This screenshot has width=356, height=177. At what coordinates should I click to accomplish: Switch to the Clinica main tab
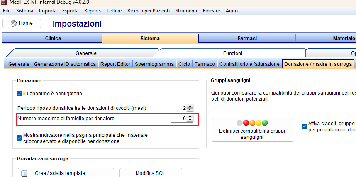coord(53,39)
